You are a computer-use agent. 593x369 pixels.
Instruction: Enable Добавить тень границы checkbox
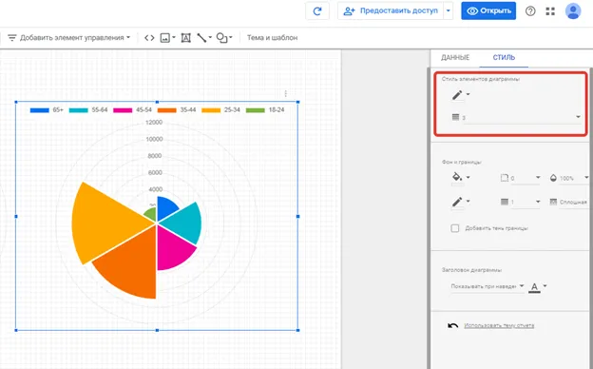point(455,228)
